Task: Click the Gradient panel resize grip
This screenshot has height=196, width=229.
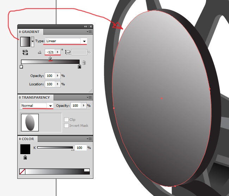Action: [91, 91]
